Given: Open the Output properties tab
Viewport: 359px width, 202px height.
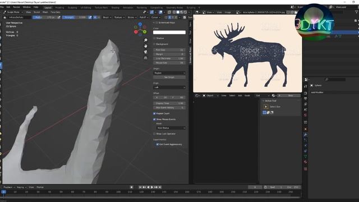Looking at the screenshot, I should 305,99.
